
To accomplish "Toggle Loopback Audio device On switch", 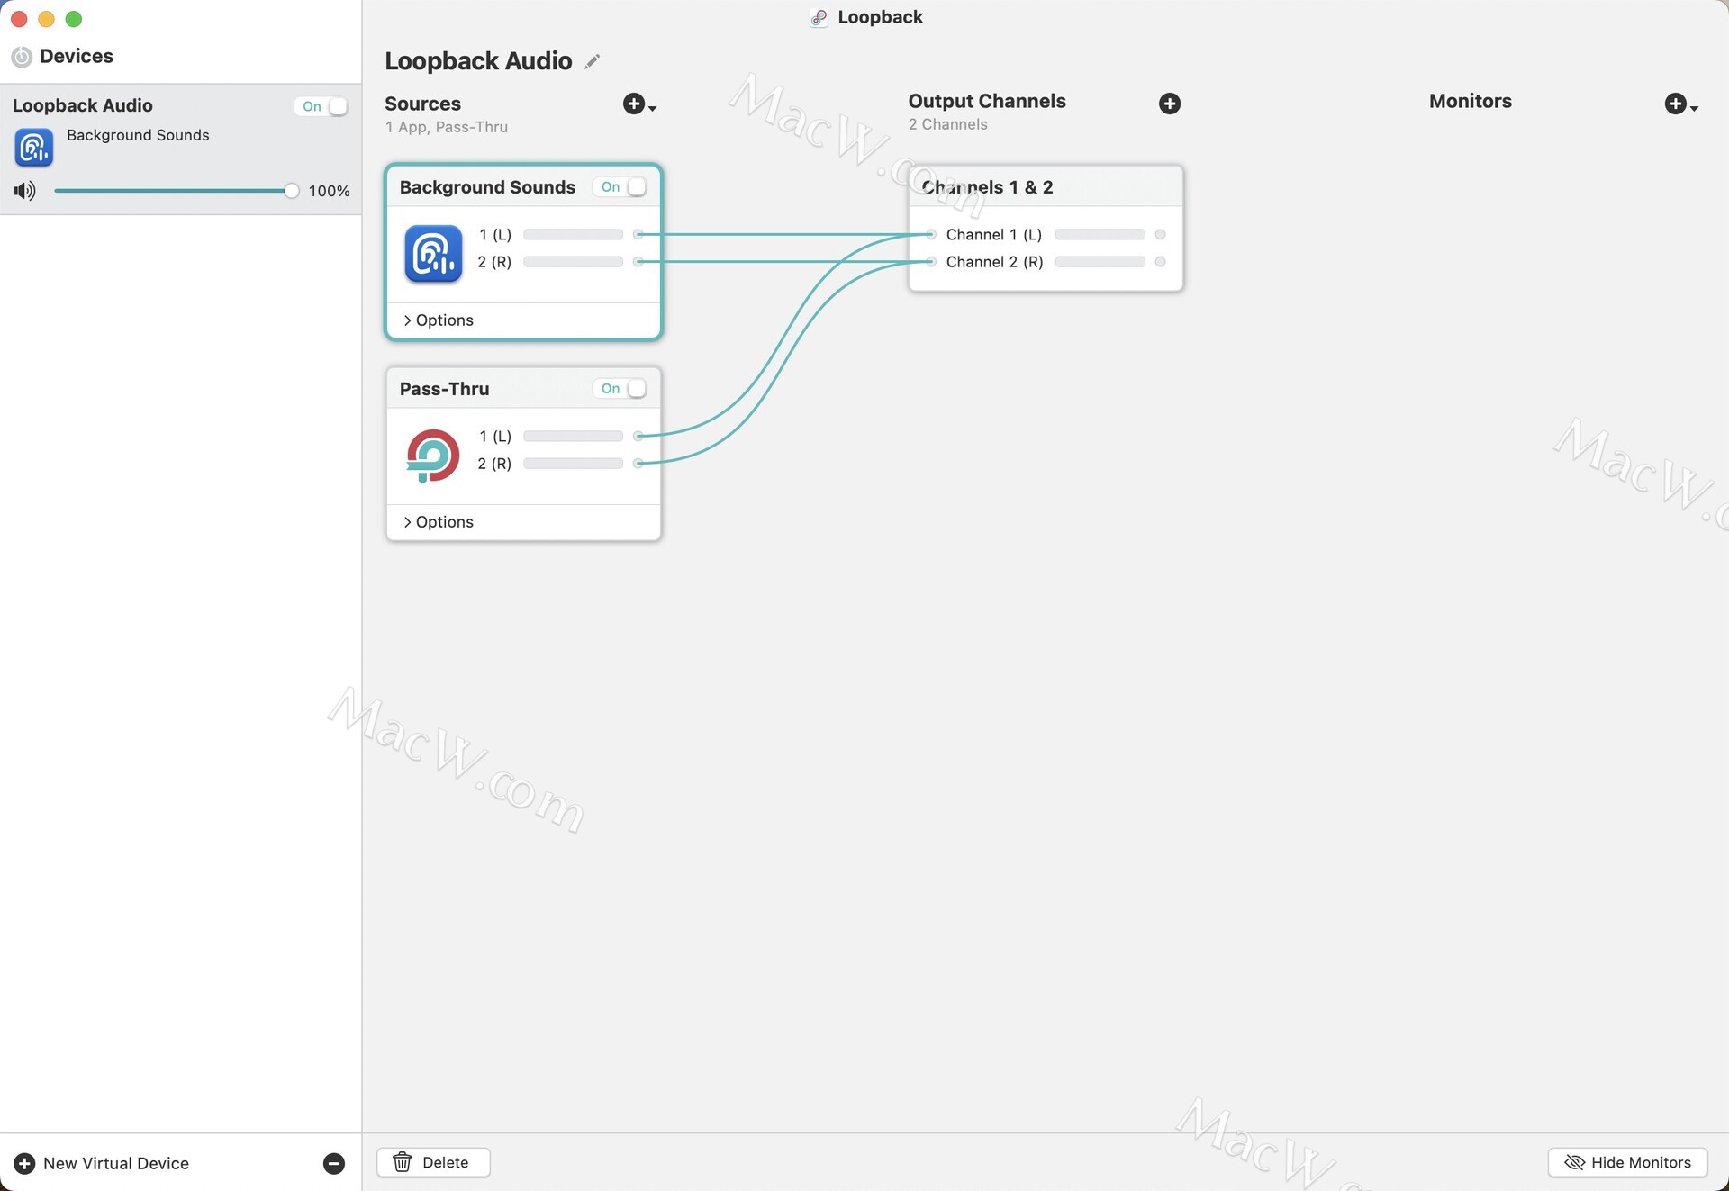I will click(x=321, y=106).
